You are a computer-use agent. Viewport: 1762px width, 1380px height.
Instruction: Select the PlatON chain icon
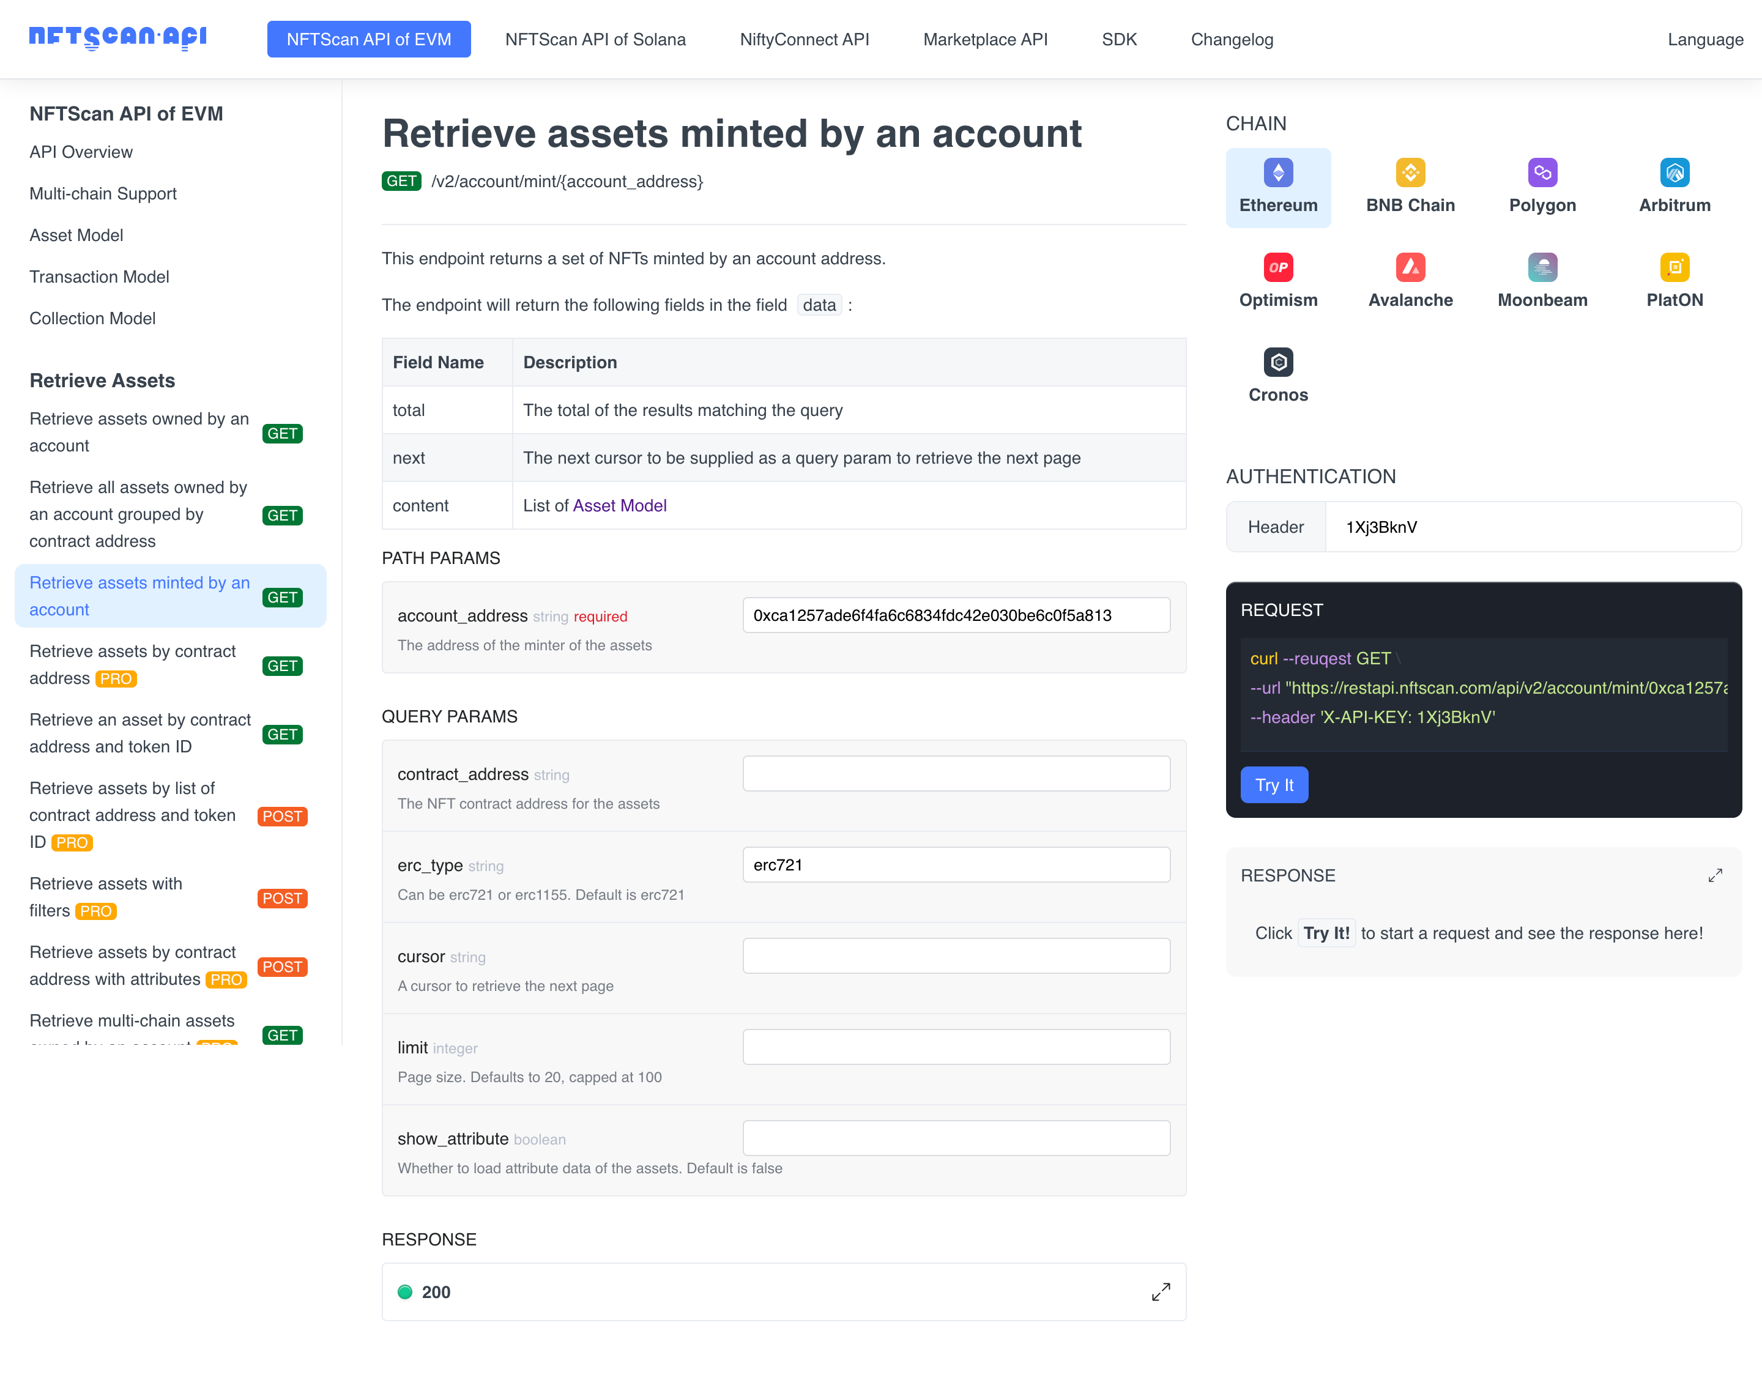point(1674,267)
